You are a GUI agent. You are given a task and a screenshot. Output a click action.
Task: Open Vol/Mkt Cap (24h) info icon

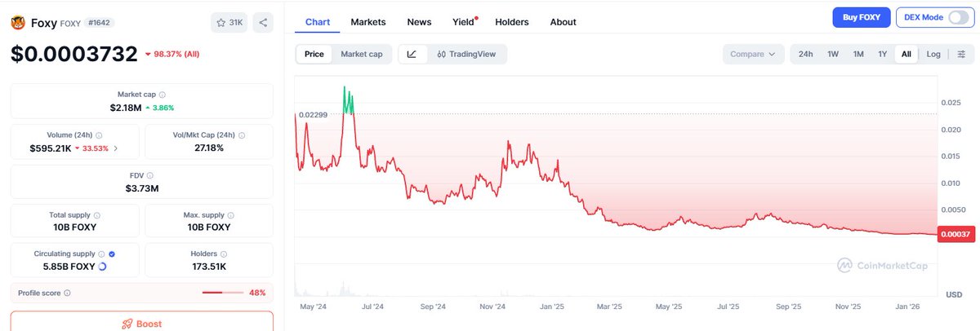(x=242, y=135)
